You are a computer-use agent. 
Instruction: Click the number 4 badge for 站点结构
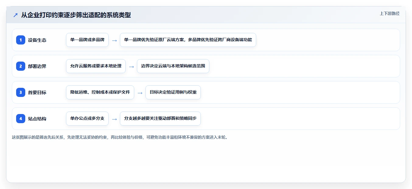click(x=21, y=119)
